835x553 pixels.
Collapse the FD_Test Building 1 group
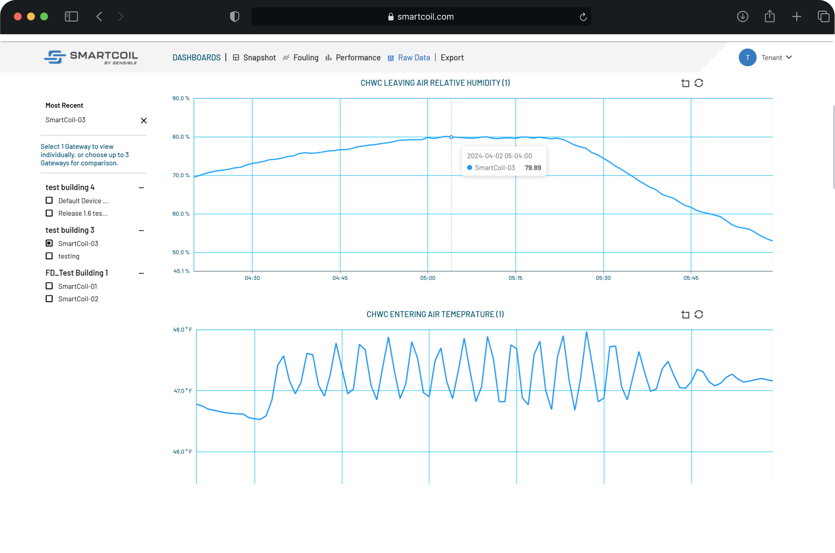pos(141,274)
